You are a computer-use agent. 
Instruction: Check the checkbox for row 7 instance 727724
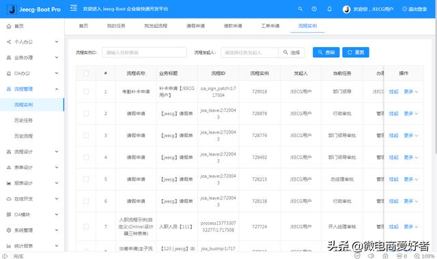[86, 227]
